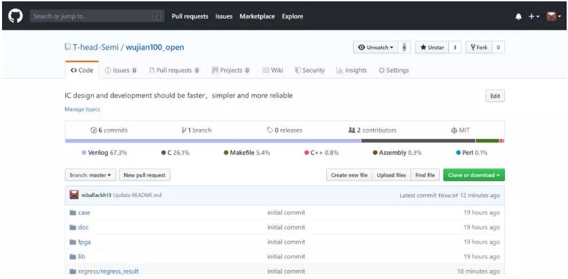Click the forks count 0
The image size is (568, 279).
499,48
